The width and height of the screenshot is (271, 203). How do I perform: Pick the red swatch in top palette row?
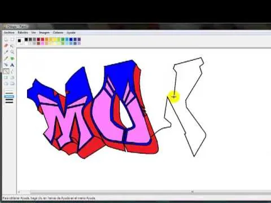tap(42, 39)
